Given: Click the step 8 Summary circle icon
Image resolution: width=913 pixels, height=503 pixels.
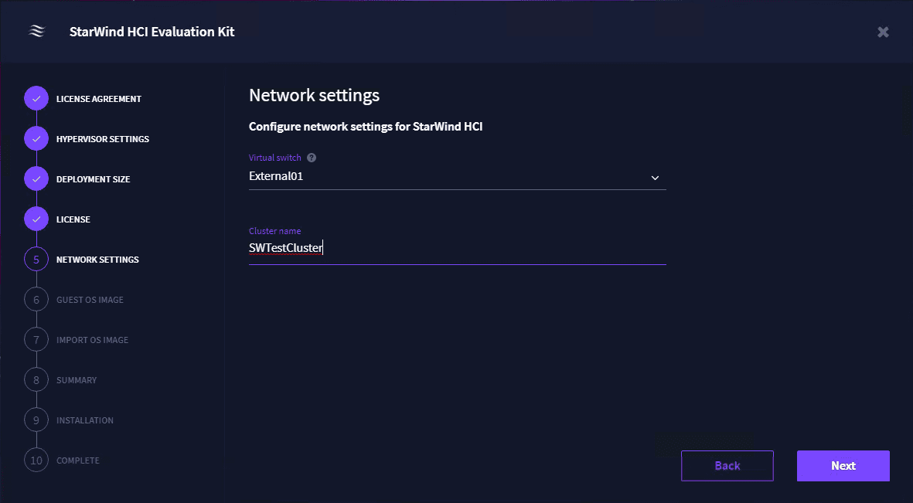Looking at the screenshot, I should pyautogui.click(x=36, y=380).
